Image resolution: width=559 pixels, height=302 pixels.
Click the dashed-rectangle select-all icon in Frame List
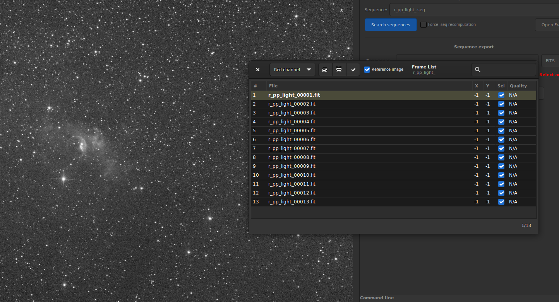(339, 70)
